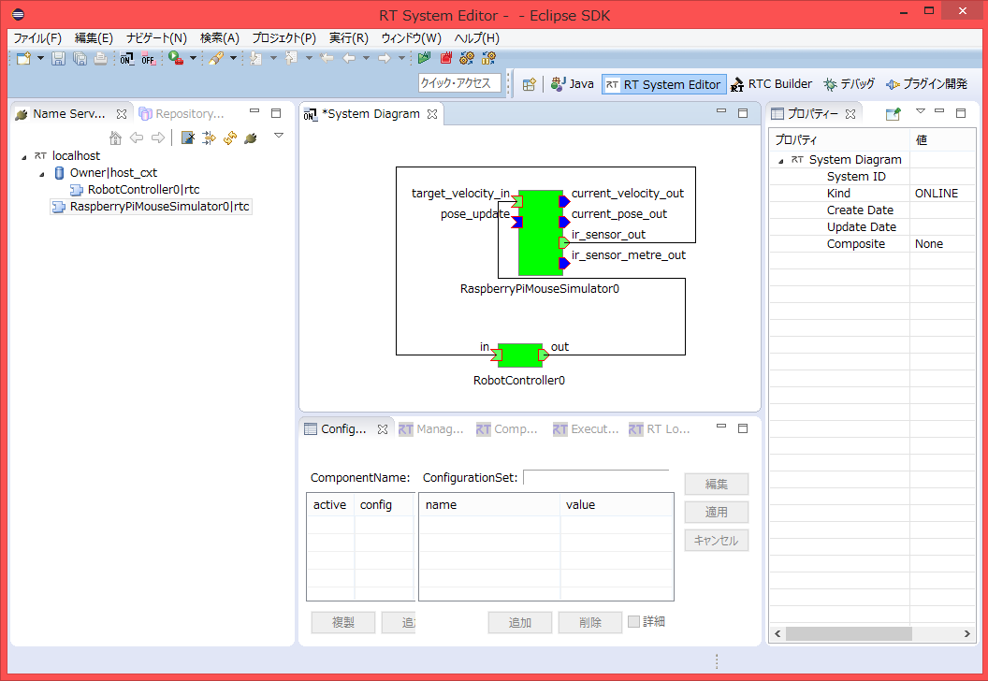The width and height of the screenshot is (988, 681).
Task: Open the 実行(R) menu
Action: pyautogui.click(x=348, y=38)
